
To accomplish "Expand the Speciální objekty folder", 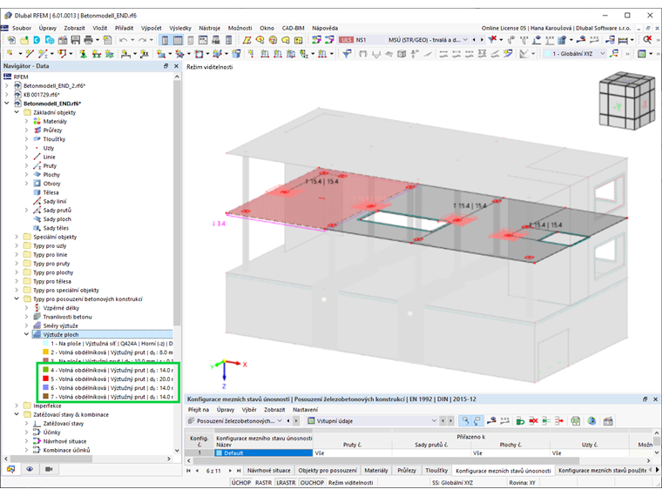I will point(17,237).
